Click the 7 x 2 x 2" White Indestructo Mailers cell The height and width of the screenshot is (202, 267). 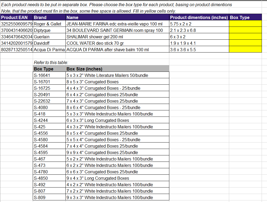coord(117,191)
